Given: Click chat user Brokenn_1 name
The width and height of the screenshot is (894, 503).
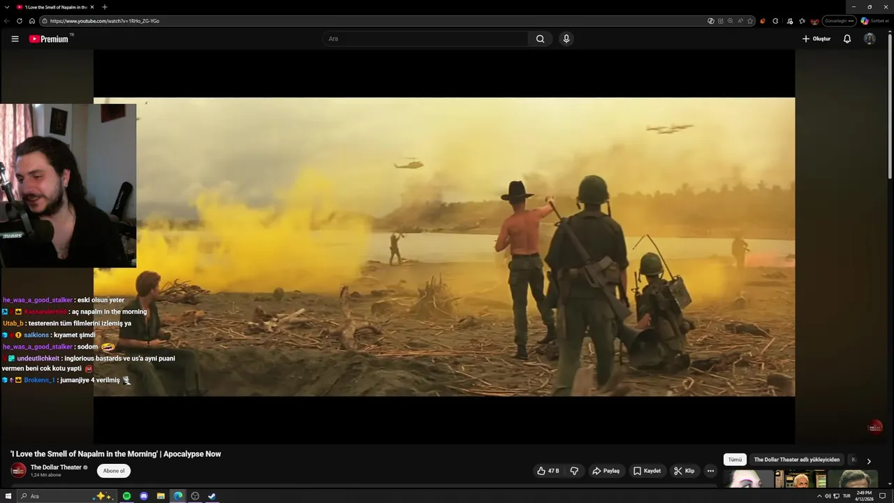Looking at the screenshot, I should (x=39, y=381).
